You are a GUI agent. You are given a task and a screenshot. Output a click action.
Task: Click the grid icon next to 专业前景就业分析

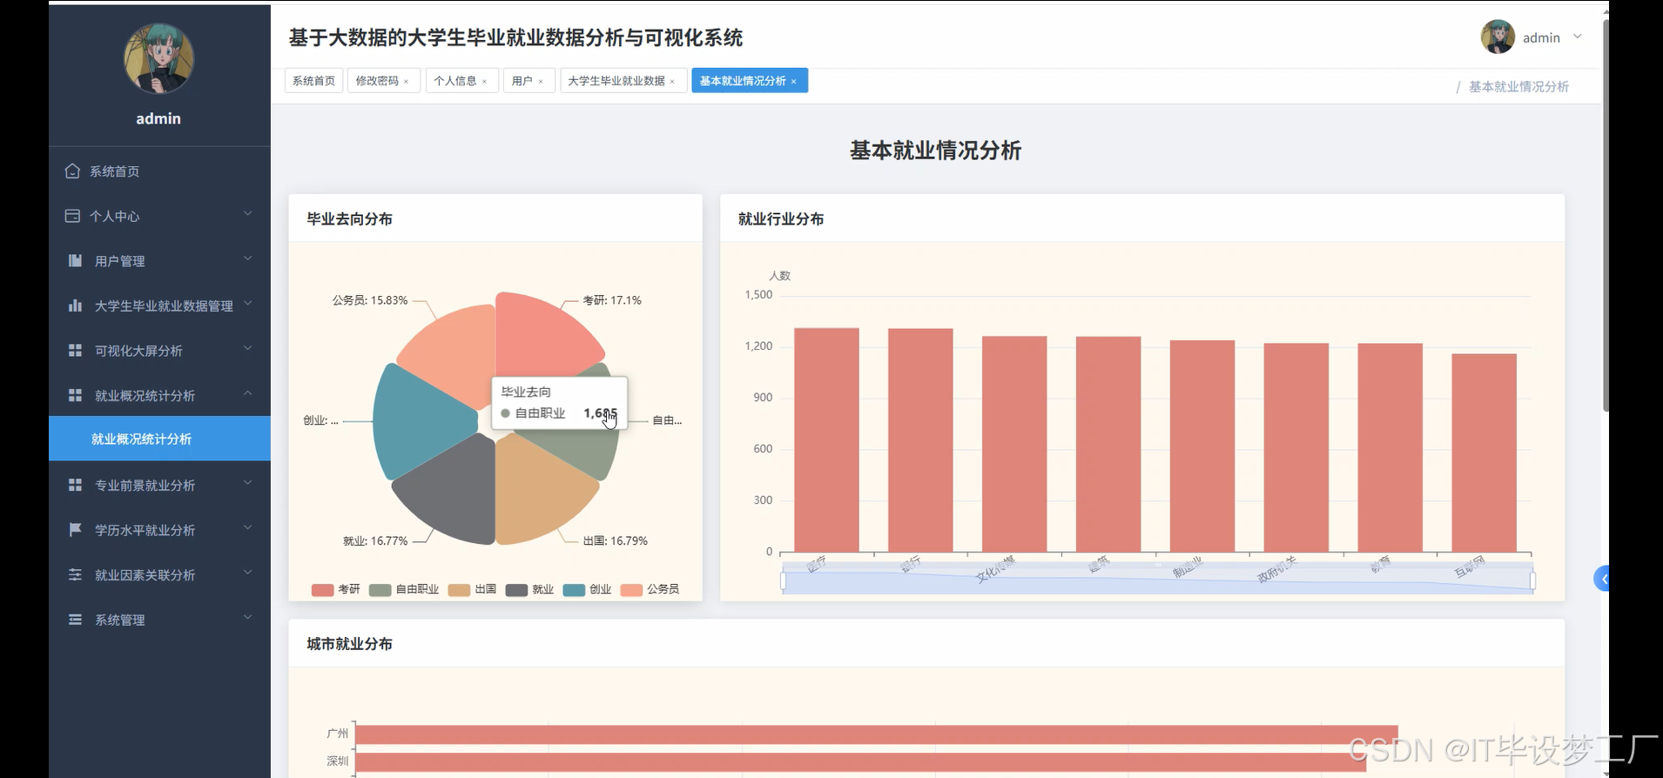pos(75,485)
